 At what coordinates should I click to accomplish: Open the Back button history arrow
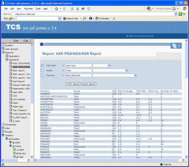click(60, 9)
